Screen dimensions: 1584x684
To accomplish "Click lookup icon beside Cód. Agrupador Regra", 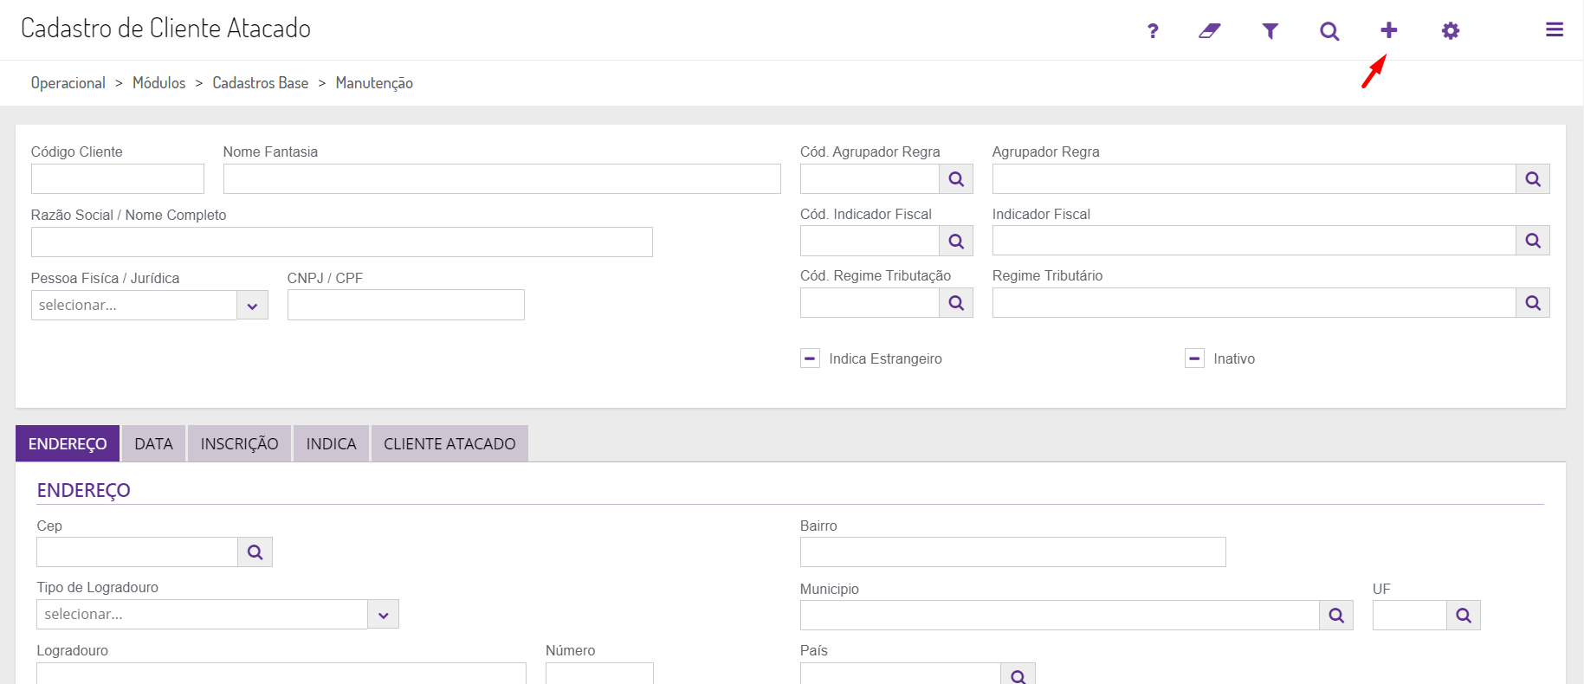I will [956, 179].
